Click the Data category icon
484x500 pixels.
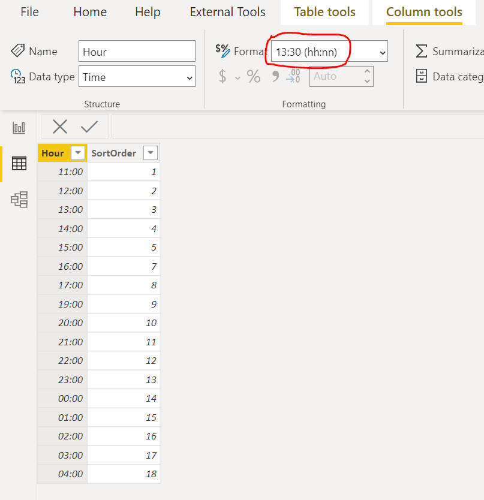(x=422, y=76)
